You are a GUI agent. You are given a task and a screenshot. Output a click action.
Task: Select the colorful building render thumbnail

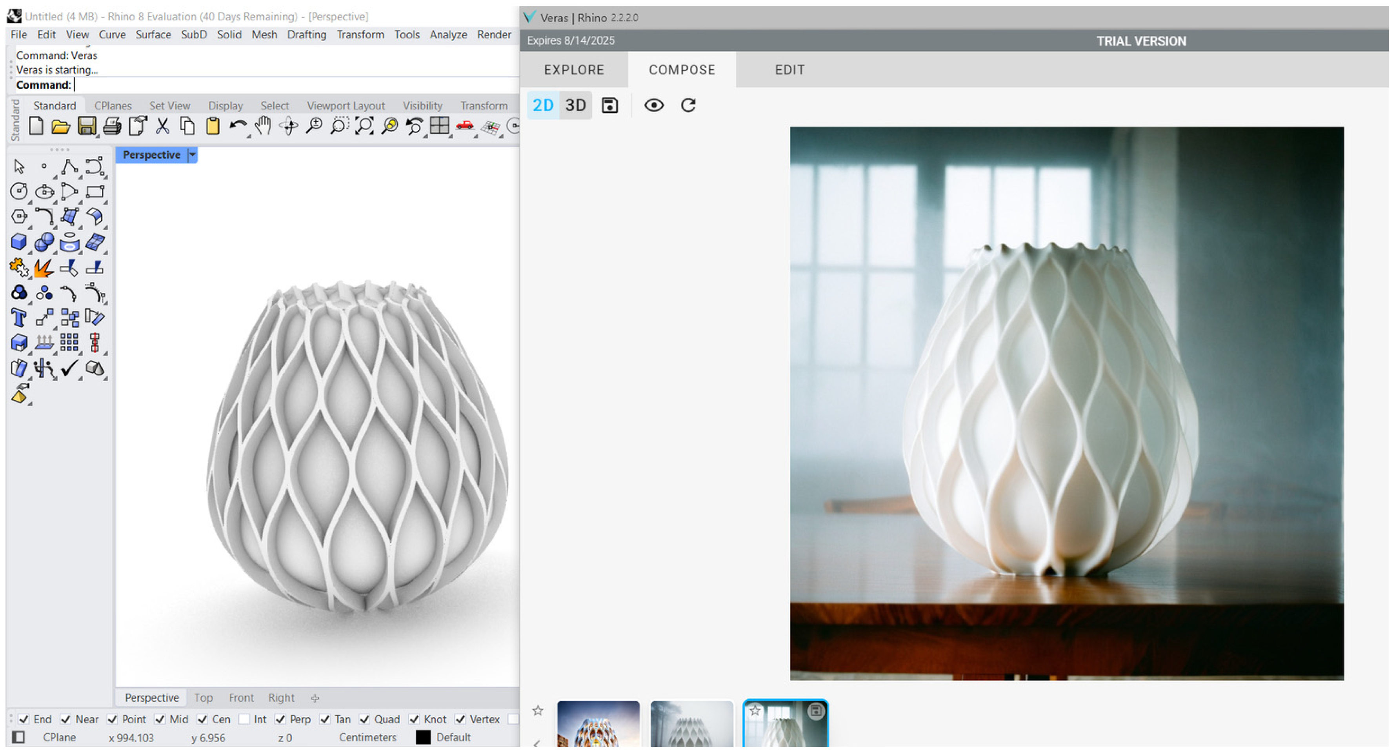tap(598, 724)
